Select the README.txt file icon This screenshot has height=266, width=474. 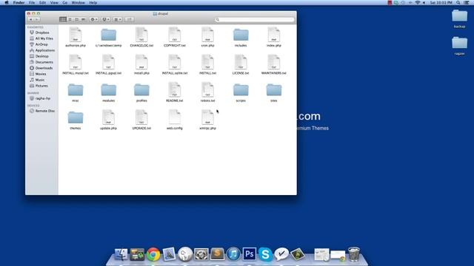[x=175, y=89]
